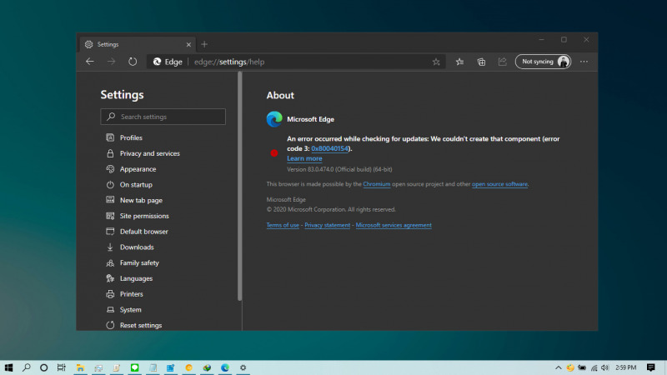Click the 2:59 PM taskbar clock

click(626, 367)
